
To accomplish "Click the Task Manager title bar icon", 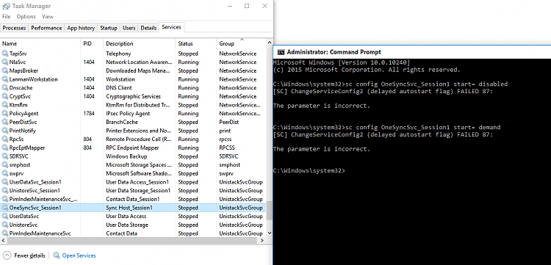I will click(6, 6).
